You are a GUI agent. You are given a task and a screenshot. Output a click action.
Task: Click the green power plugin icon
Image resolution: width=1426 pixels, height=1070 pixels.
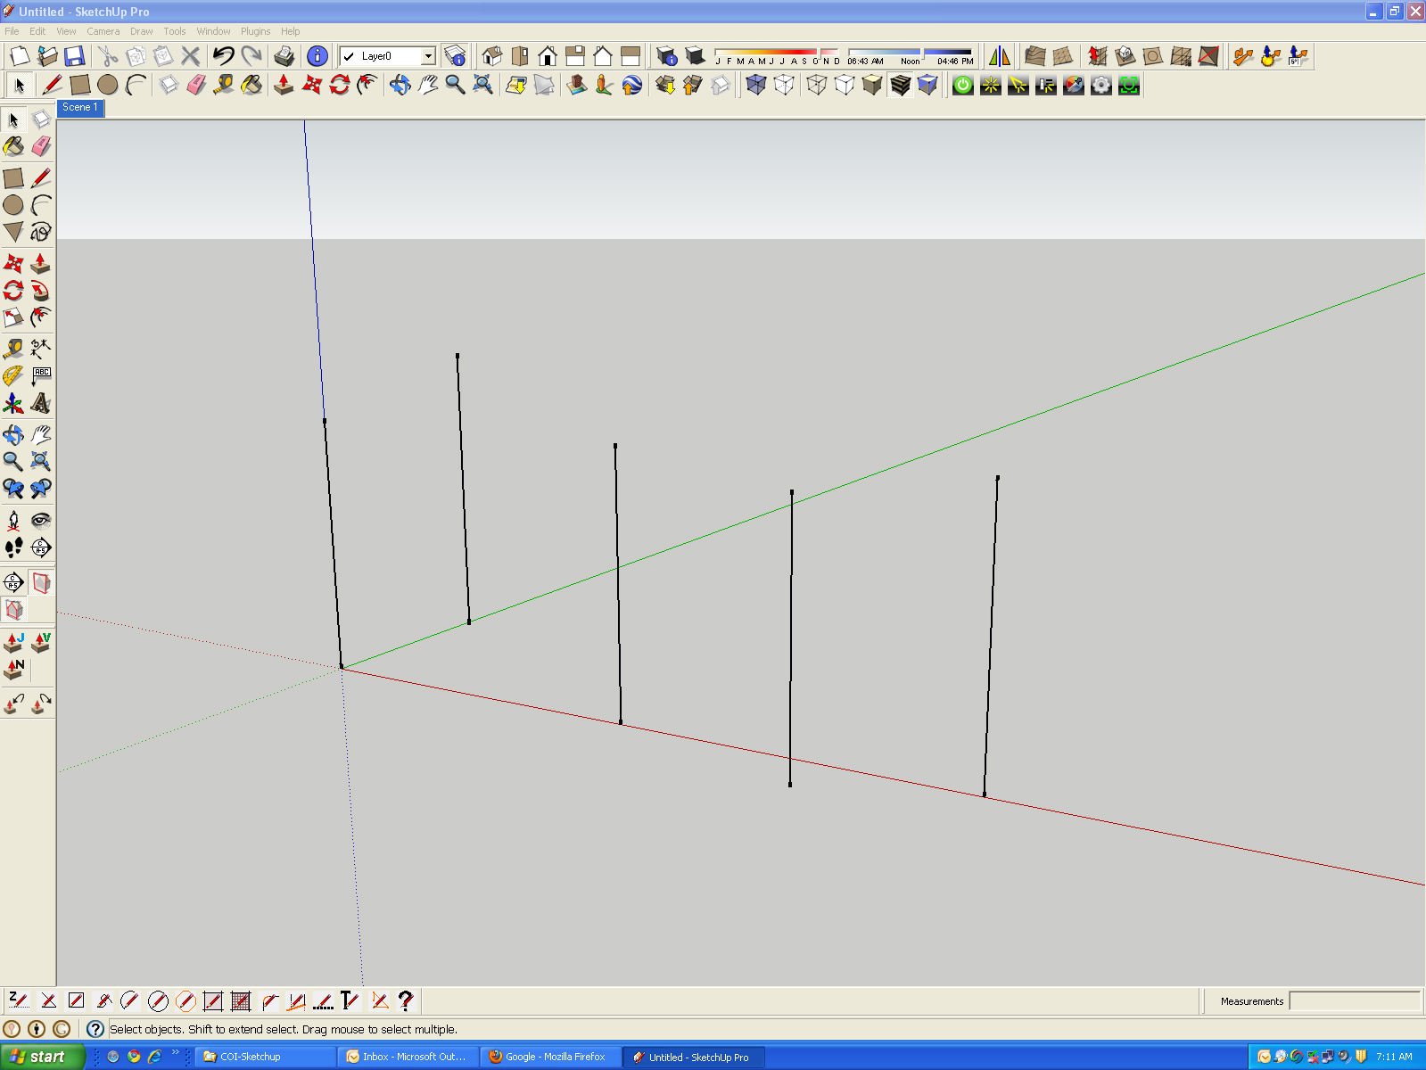click(962, 85)
